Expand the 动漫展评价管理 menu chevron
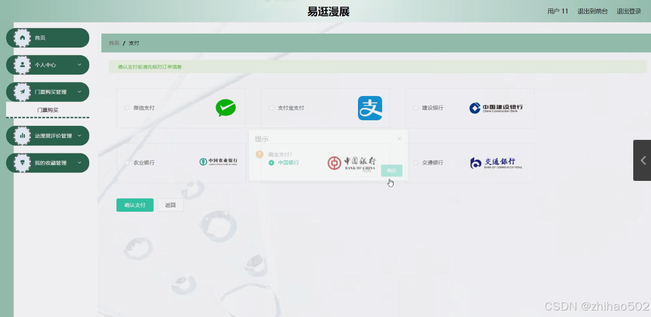 coord(79,136)
